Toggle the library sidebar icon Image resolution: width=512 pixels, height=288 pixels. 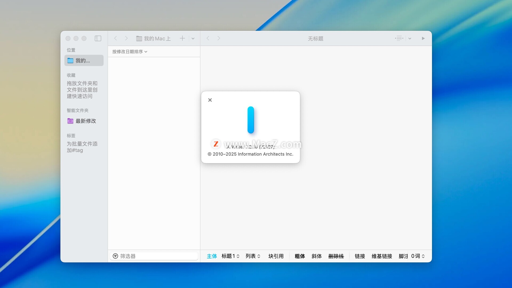pyautogui.click(x=98, y=38)
